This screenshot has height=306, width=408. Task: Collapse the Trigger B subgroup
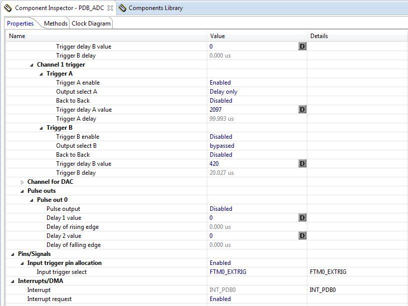coord(41,128)
